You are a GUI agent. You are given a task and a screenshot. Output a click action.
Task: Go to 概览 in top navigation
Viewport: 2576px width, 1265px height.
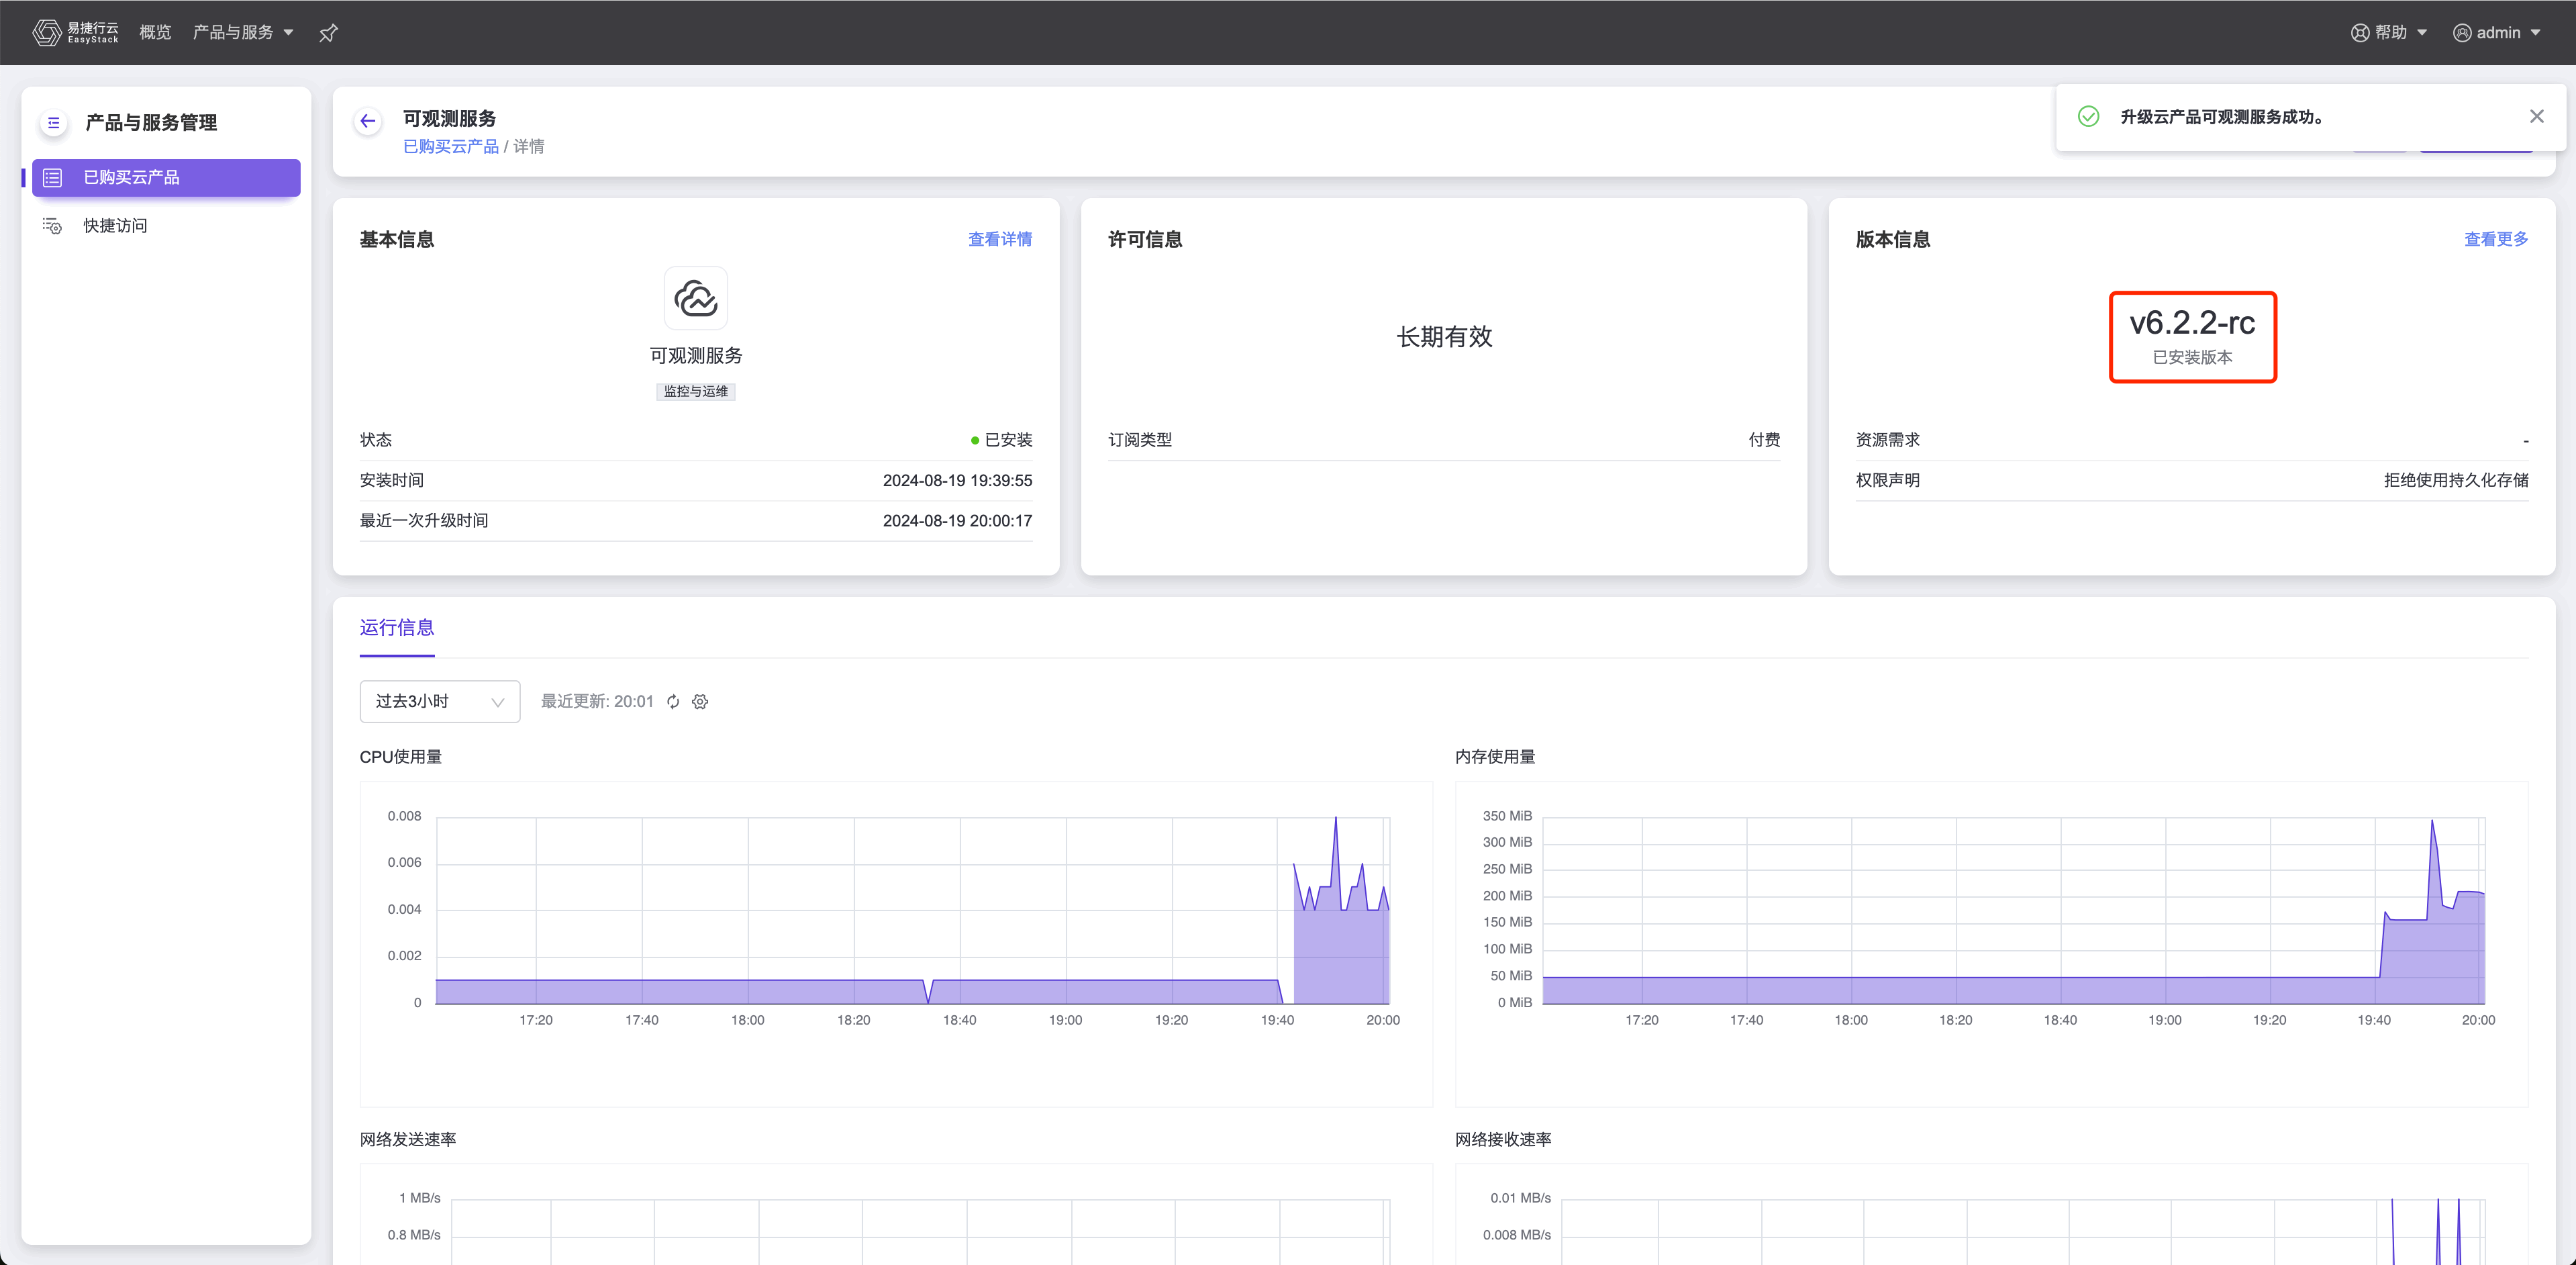(155, 32)
